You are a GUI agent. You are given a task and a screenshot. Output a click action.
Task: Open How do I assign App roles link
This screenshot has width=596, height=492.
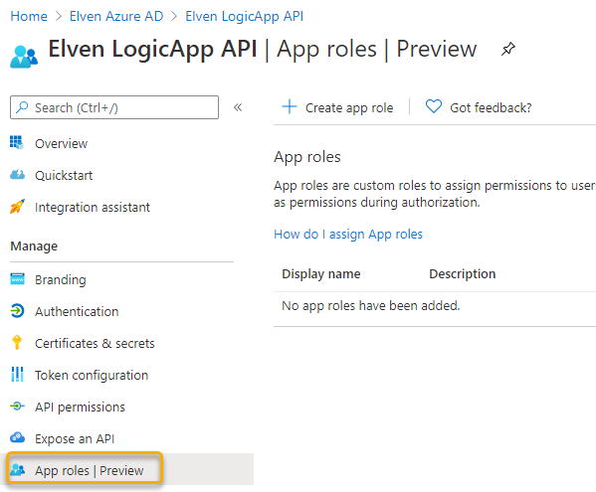(x=348, y=234)
